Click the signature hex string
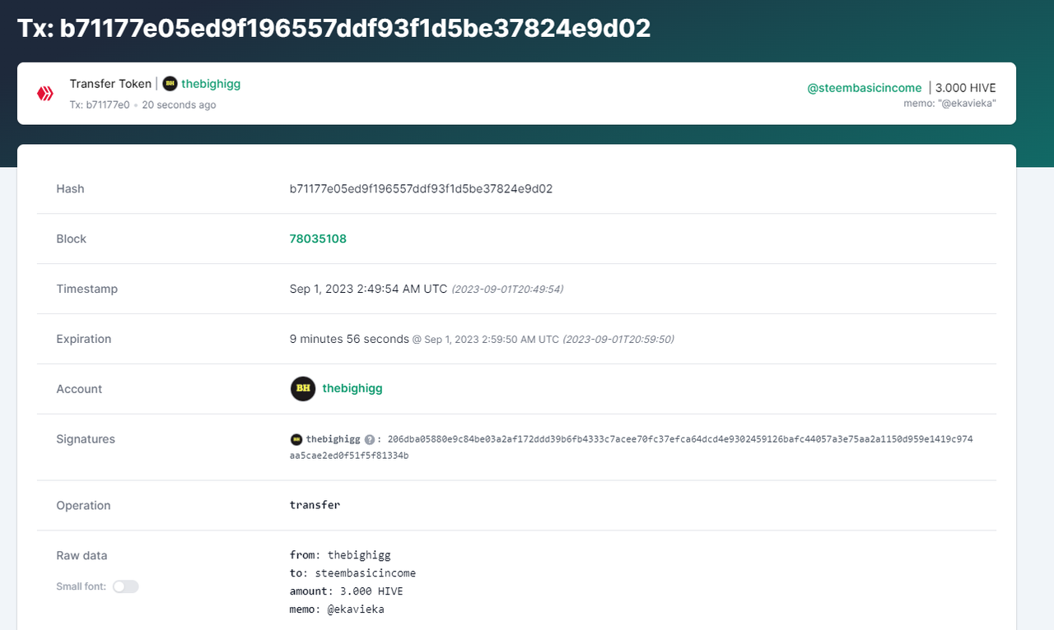Viewport: 1054px width, 630px height. pos(632,447)
